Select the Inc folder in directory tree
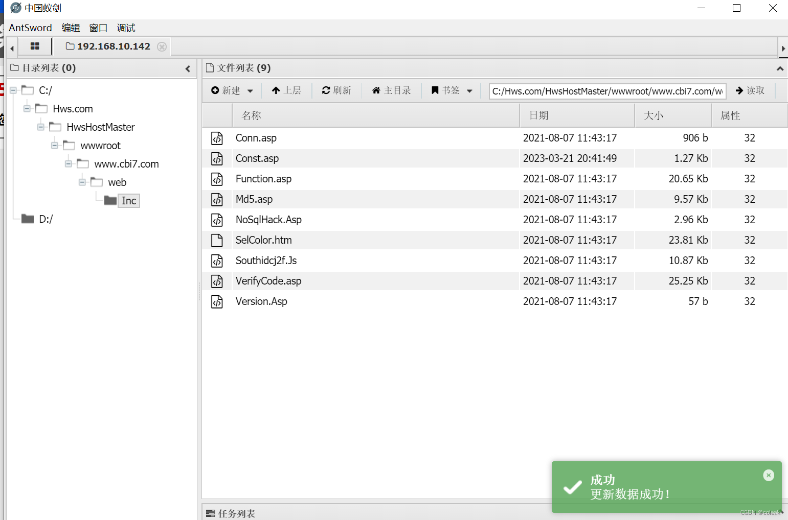The width and height of the screenshot is (788, 520). 128,200
